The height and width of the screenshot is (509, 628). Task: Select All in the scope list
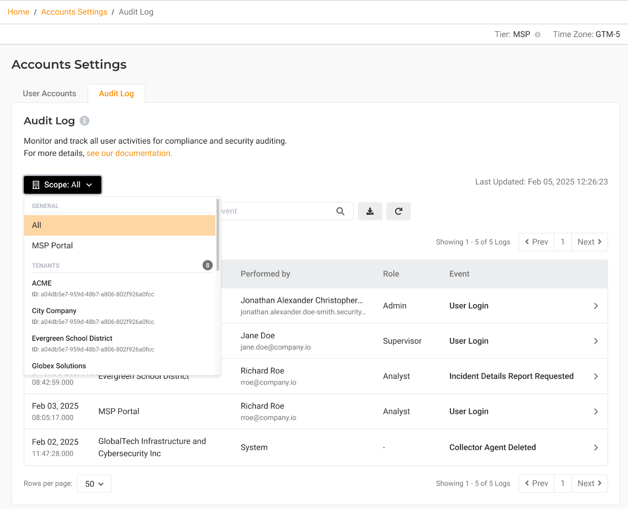point(119,225)
